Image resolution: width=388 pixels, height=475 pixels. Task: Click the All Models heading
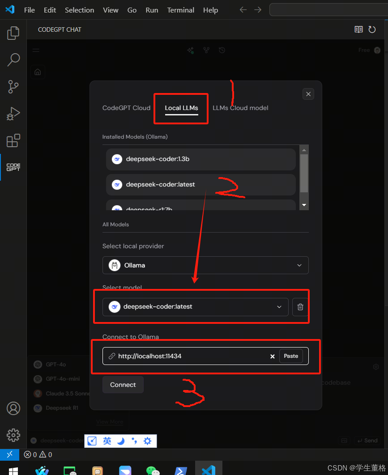115,225
